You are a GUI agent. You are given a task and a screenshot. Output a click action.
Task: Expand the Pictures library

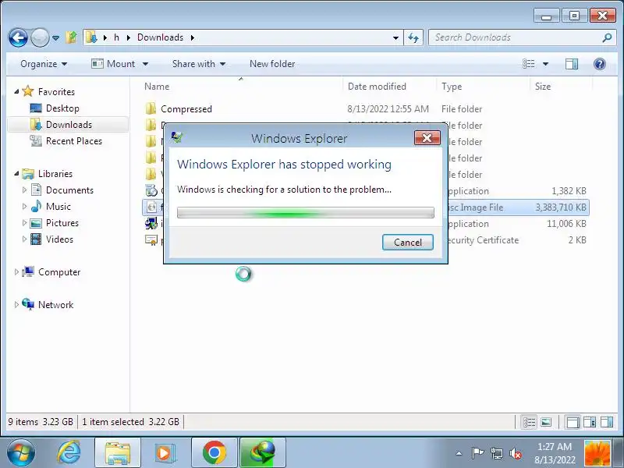(24, 223)
